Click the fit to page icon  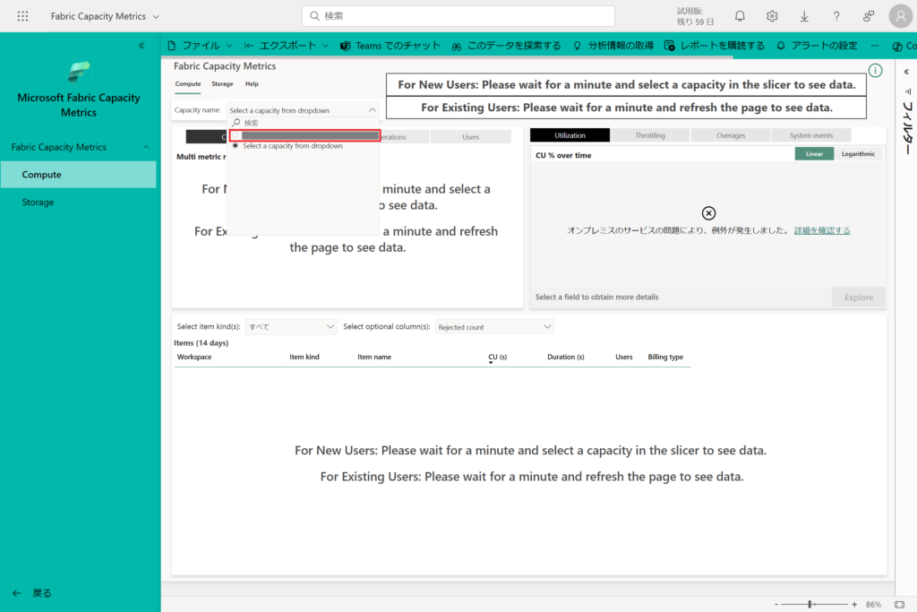tap(898, 605)
